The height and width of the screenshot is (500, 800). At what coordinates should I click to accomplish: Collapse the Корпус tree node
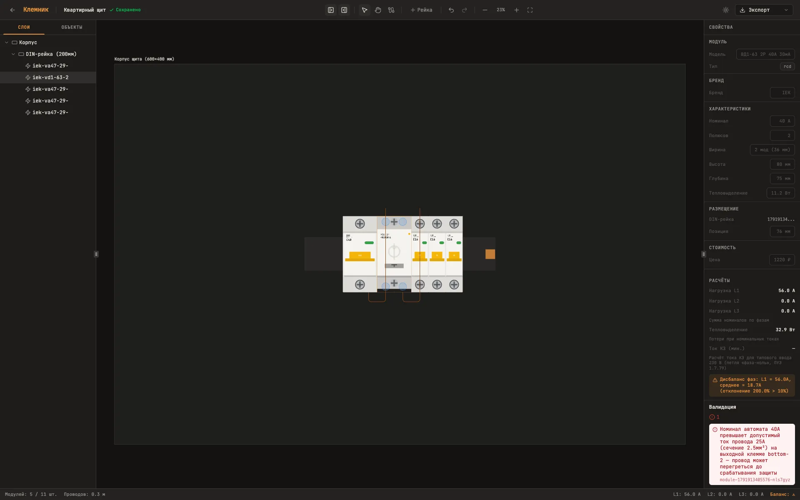coord(7,42)
